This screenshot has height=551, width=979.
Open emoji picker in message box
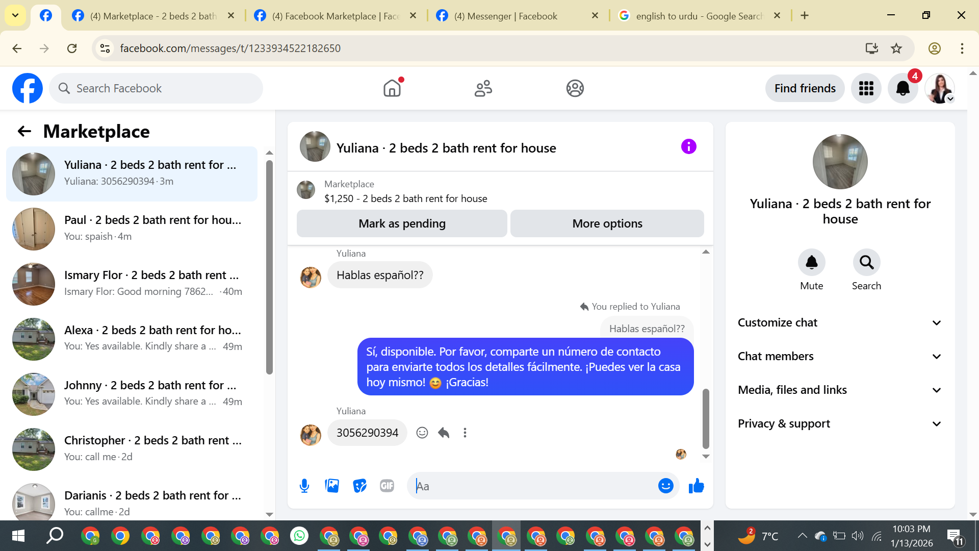(x=665, y=486)
